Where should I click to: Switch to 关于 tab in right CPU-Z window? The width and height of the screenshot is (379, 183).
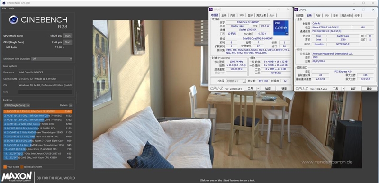coord(357,15)
